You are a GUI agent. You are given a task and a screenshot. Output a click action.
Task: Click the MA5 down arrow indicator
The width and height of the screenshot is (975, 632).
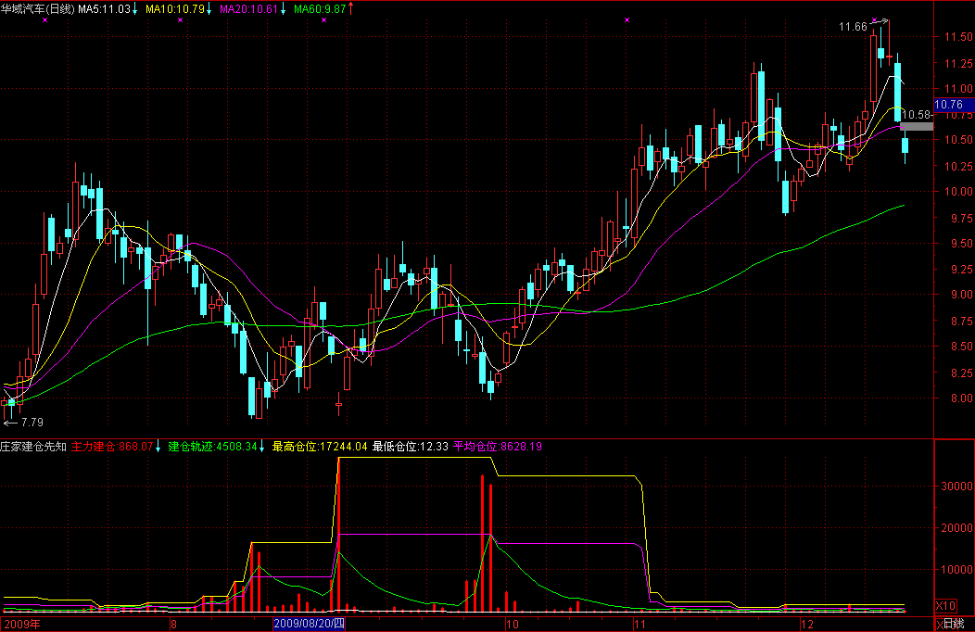(136, 9)
